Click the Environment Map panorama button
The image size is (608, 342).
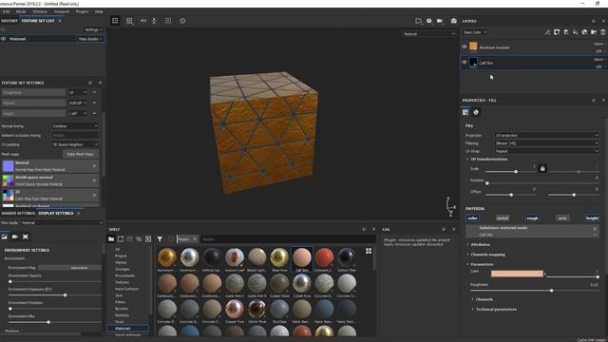pyautogui.click(x=69, y=268)
